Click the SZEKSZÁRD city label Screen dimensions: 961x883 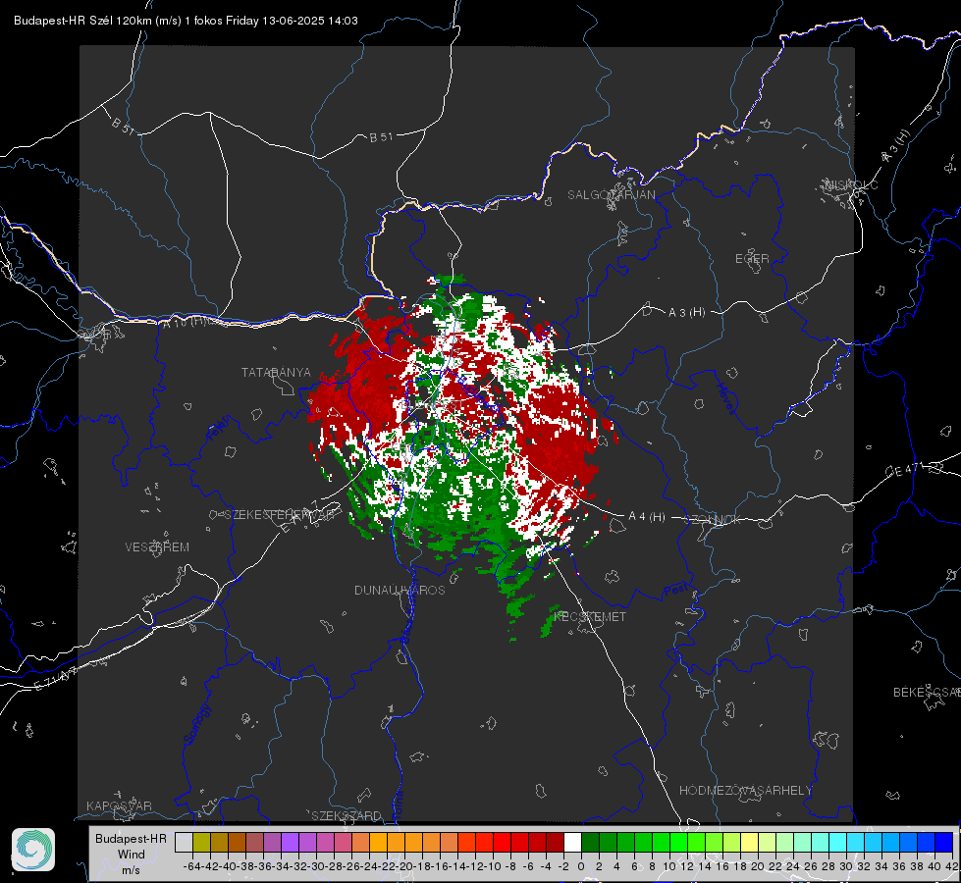pos(347,815)
